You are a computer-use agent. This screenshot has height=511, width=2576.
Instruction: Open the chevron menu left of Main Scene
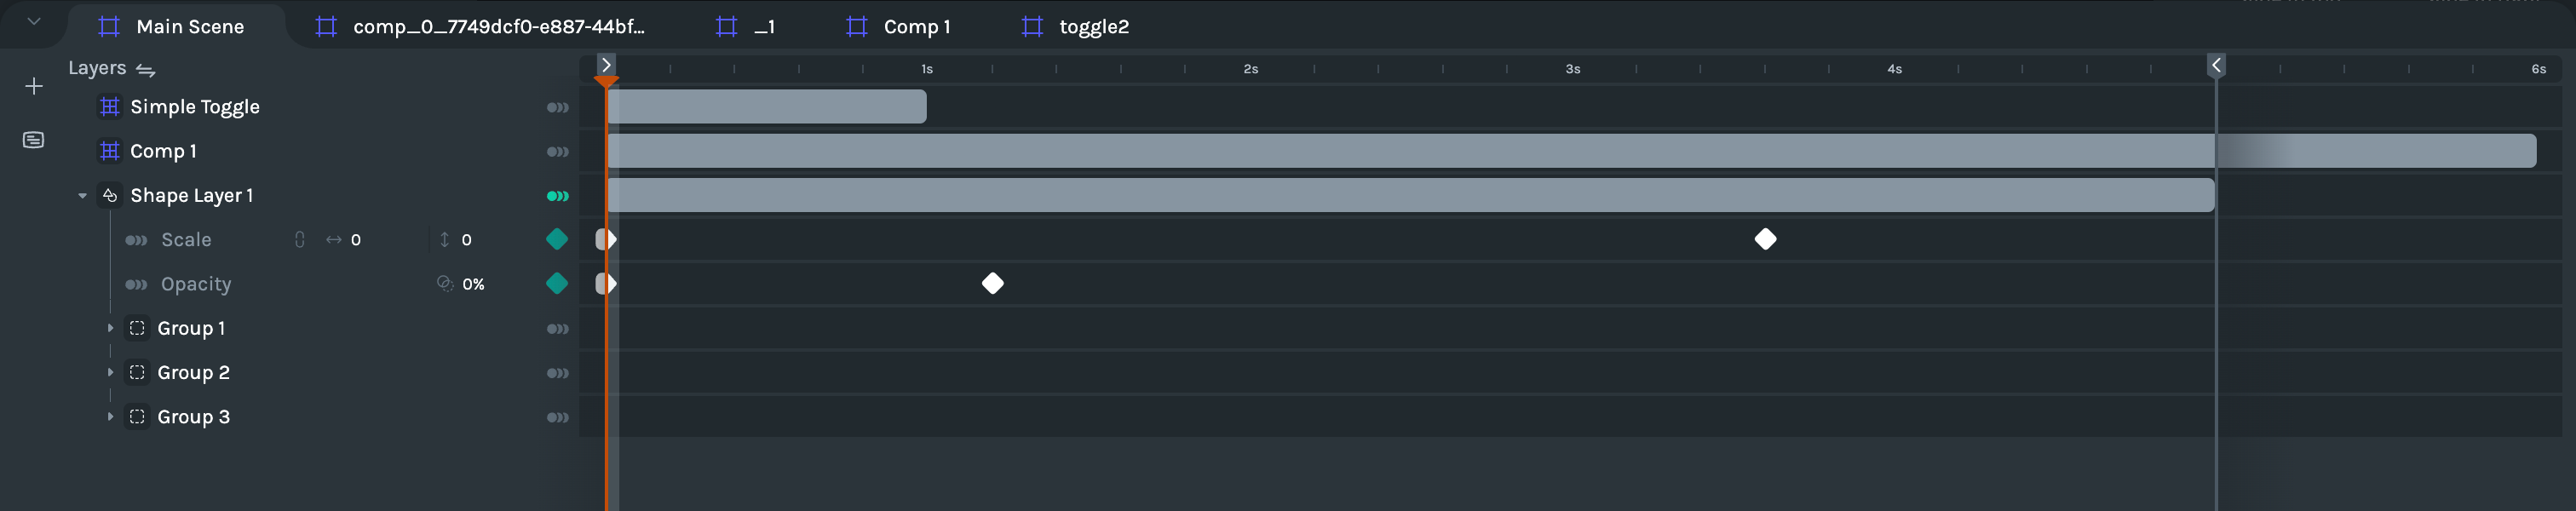click(x=34, y=21)
